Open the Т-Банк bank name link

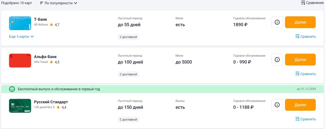click(x=41, y=19)
